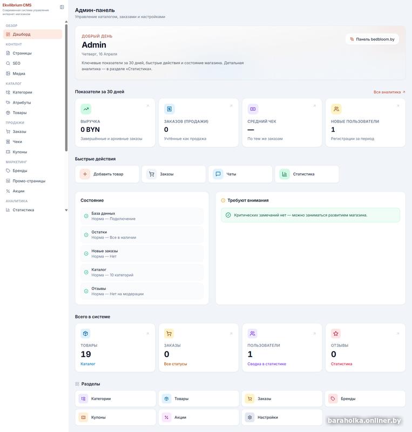Open the Каталог link under Товары
The width and height of the screenshot is (412, 432).
point(88,364)
